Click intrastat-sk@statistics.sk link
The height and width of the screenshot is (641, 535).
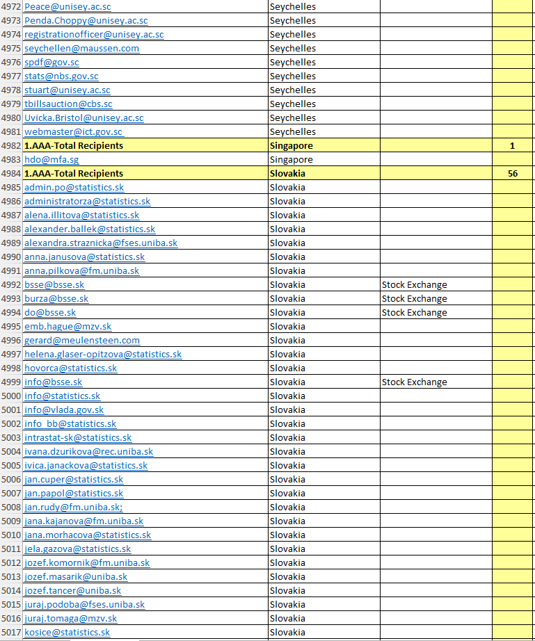[78, 437]
